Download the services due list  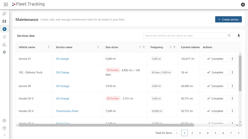[x=239, y=35]
